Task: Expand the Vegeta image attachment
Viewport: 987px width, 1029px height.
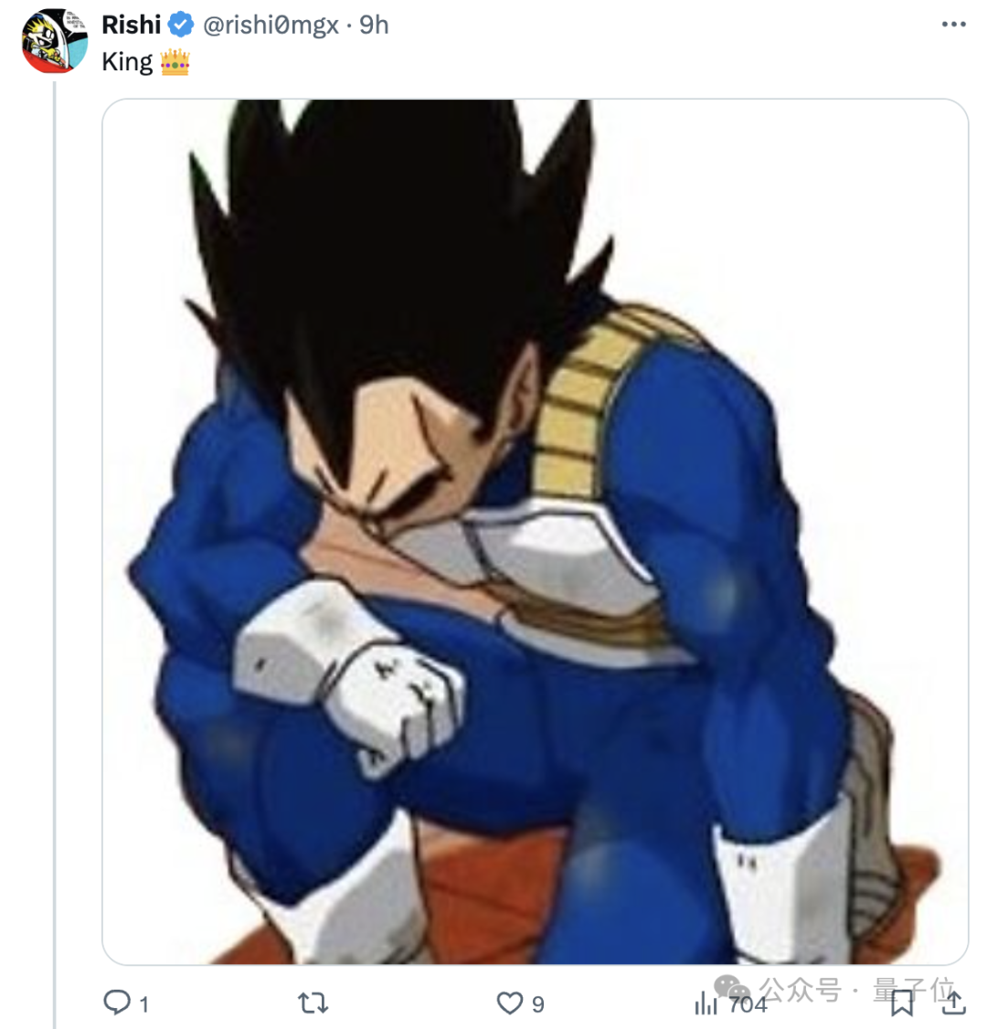Action: (x=535, y=532)
